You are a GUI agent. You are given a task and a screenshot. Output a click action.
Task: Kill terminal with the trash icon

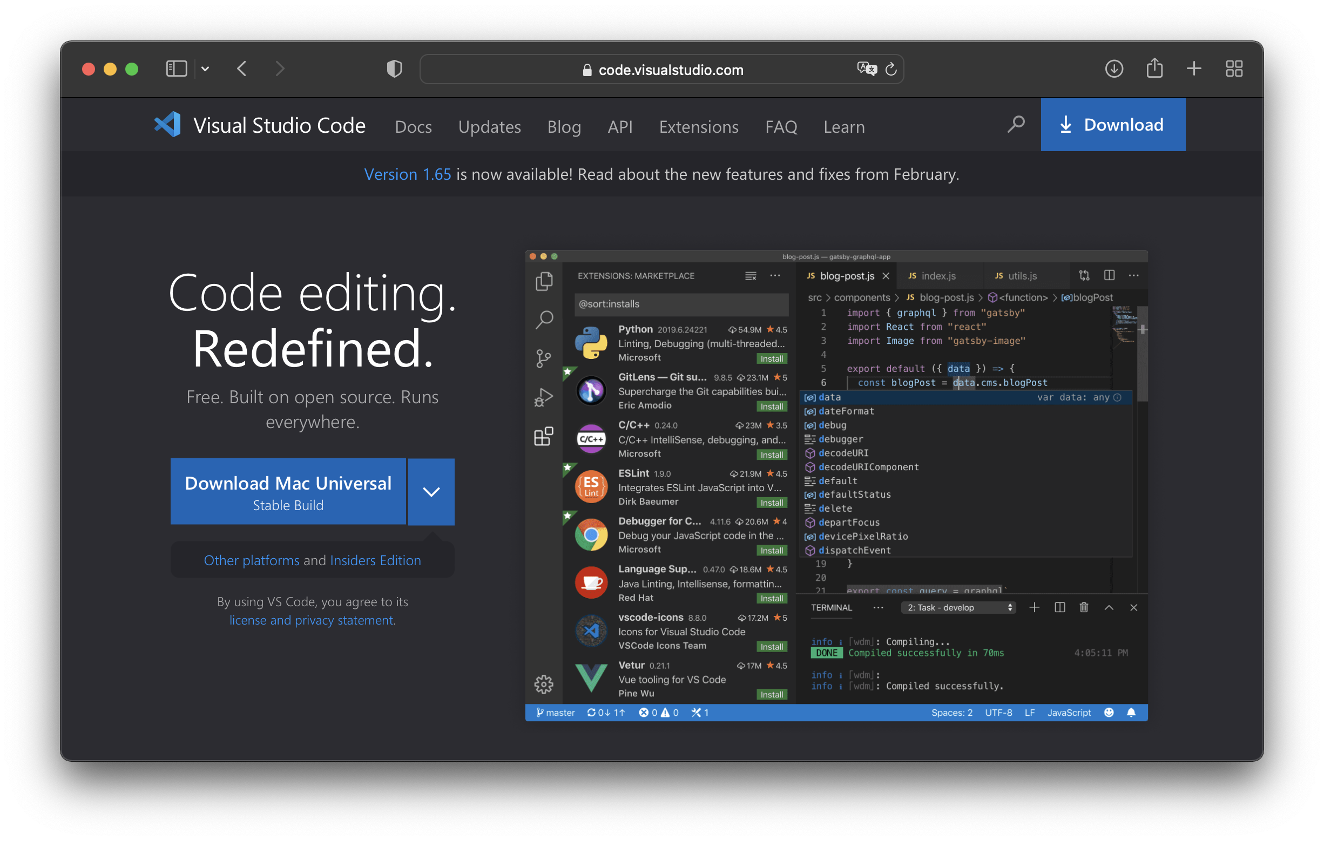[x=1083, y=607]
